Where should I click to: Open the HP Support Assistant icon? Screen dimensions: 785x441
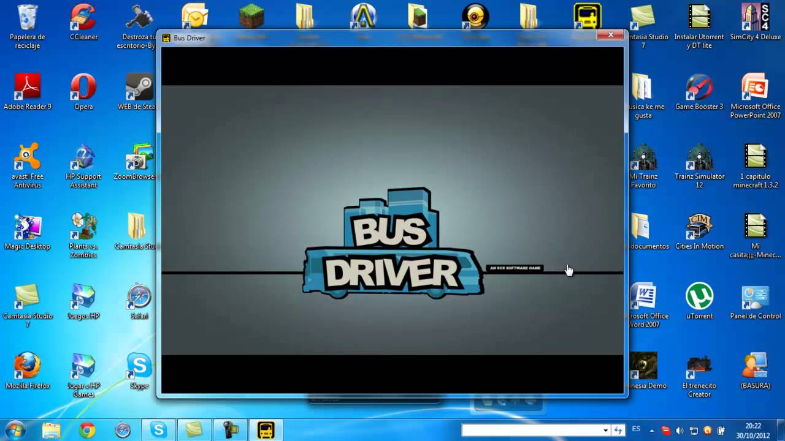coord(83,165)
